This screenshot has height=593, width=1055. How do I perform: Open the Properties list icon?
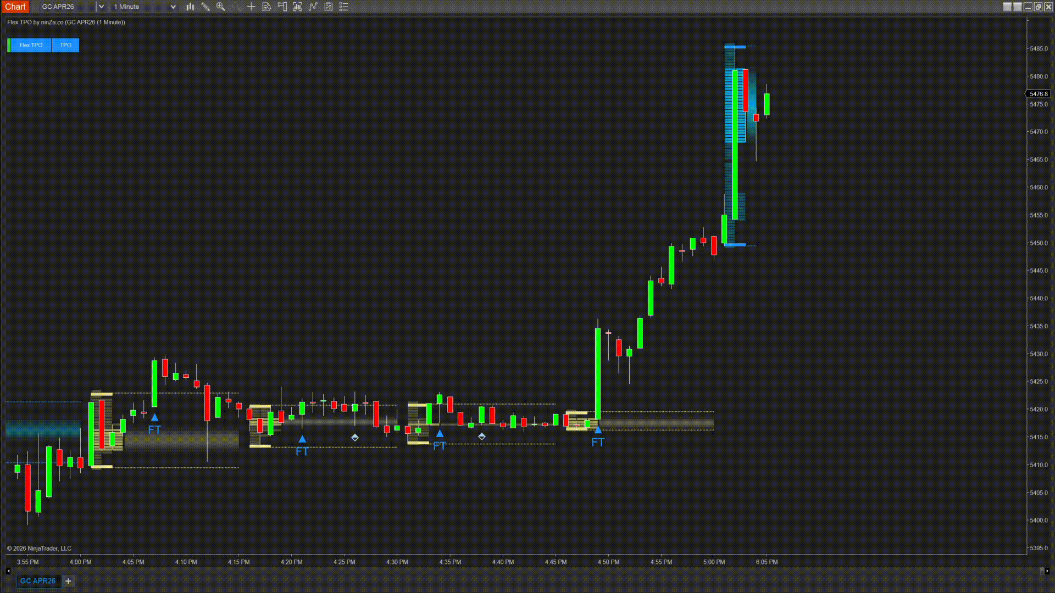pos(343,7)
